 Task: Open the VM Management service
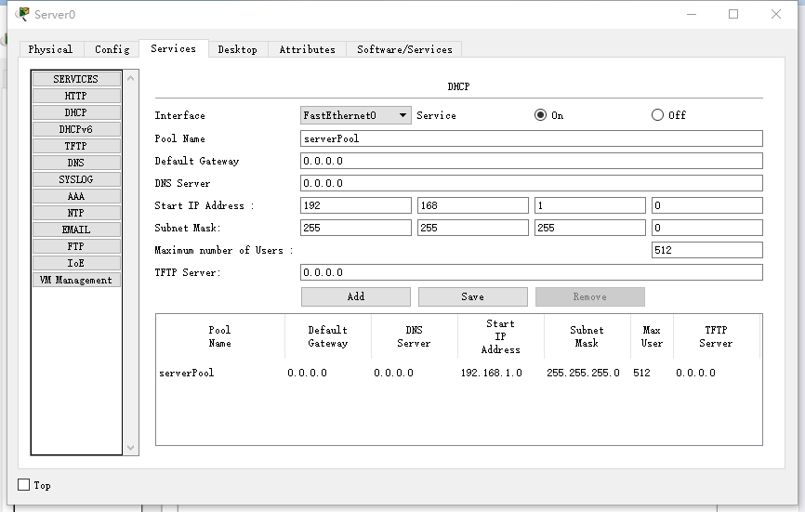(x=75, y=280)
